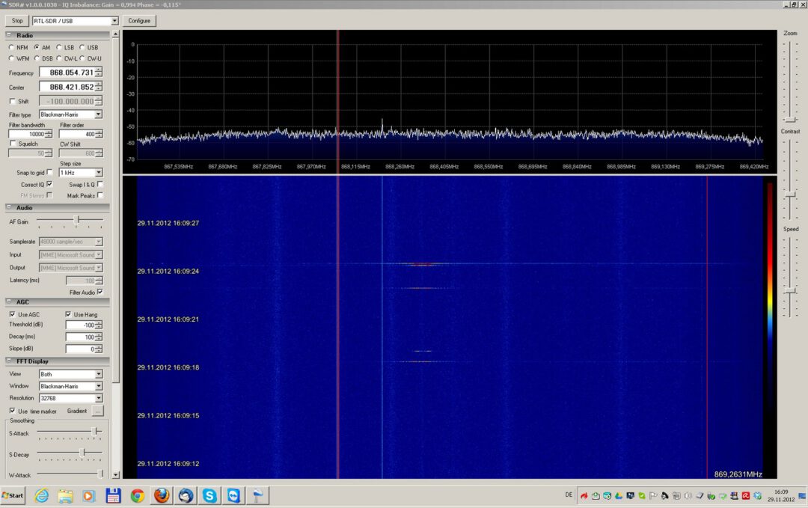Click the left panel scroll-up arrow
The image size is (808, 508).
pos(115,34)
